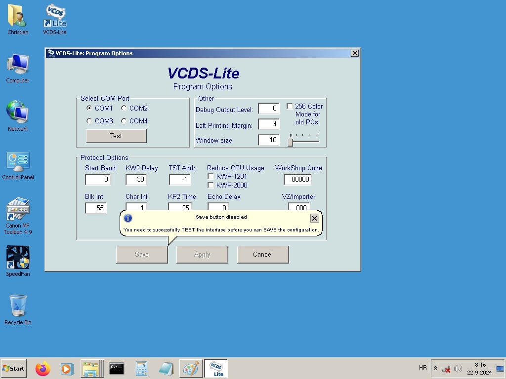Click the volume speaker tray icon
The image size is (506, 379).
(458, 368)
